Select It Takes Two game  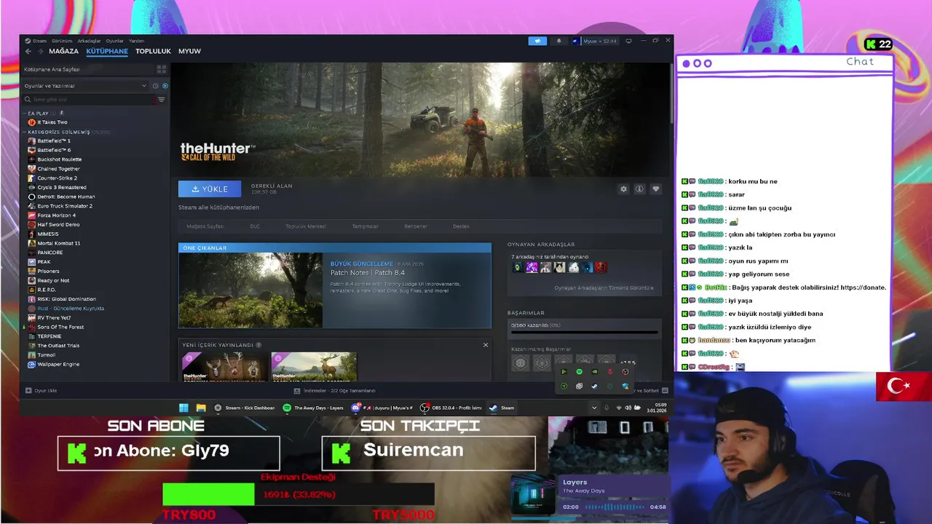click(x=52, y=122)
